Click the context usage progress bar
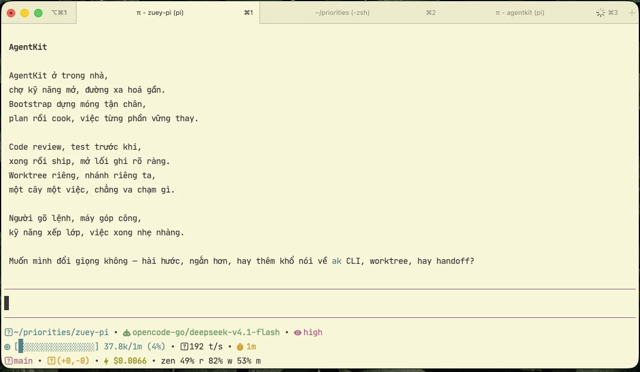This screenshot has width=640, height=372. pos(57,346)
